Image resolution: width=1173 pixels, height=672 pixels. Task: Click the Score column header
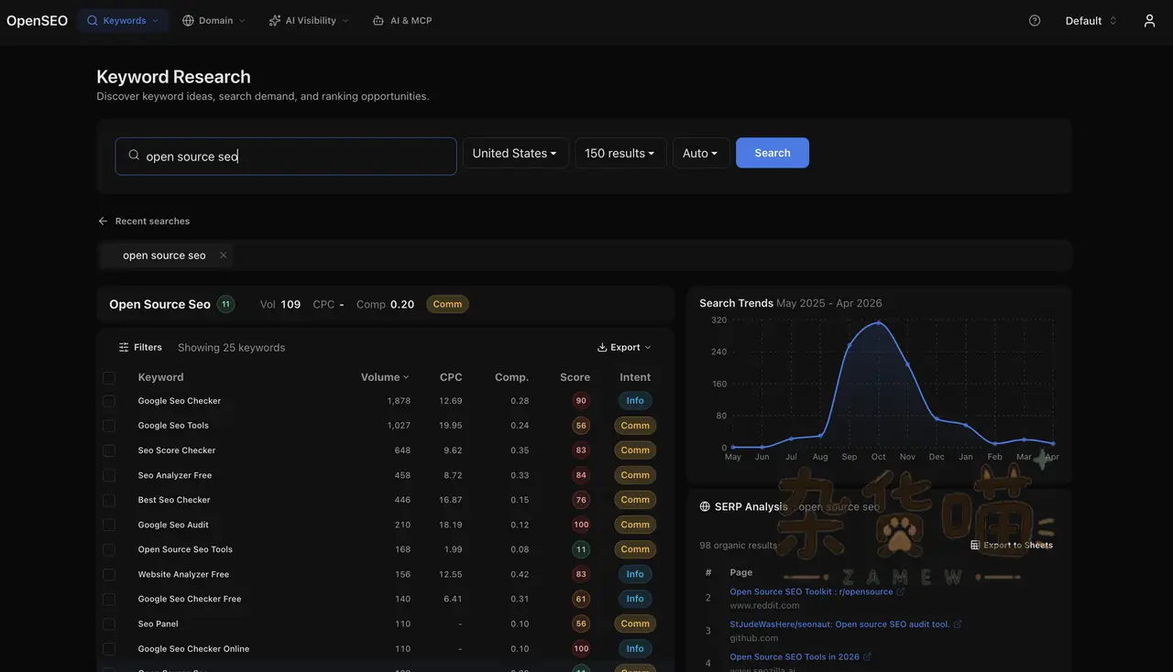(575, 377)
